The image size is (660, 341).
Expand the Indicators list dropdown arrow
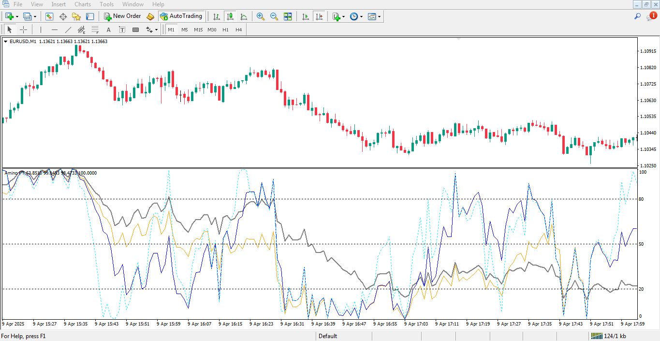pos(343,16)
